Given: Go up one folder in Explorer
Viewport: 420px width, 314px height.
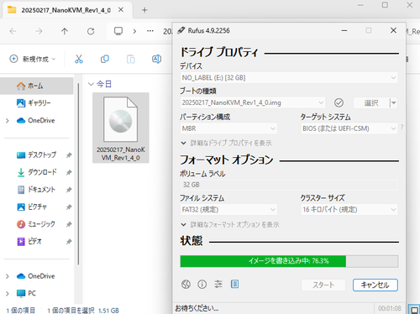Looking at the screenshot, I should (x=65, y=31).
